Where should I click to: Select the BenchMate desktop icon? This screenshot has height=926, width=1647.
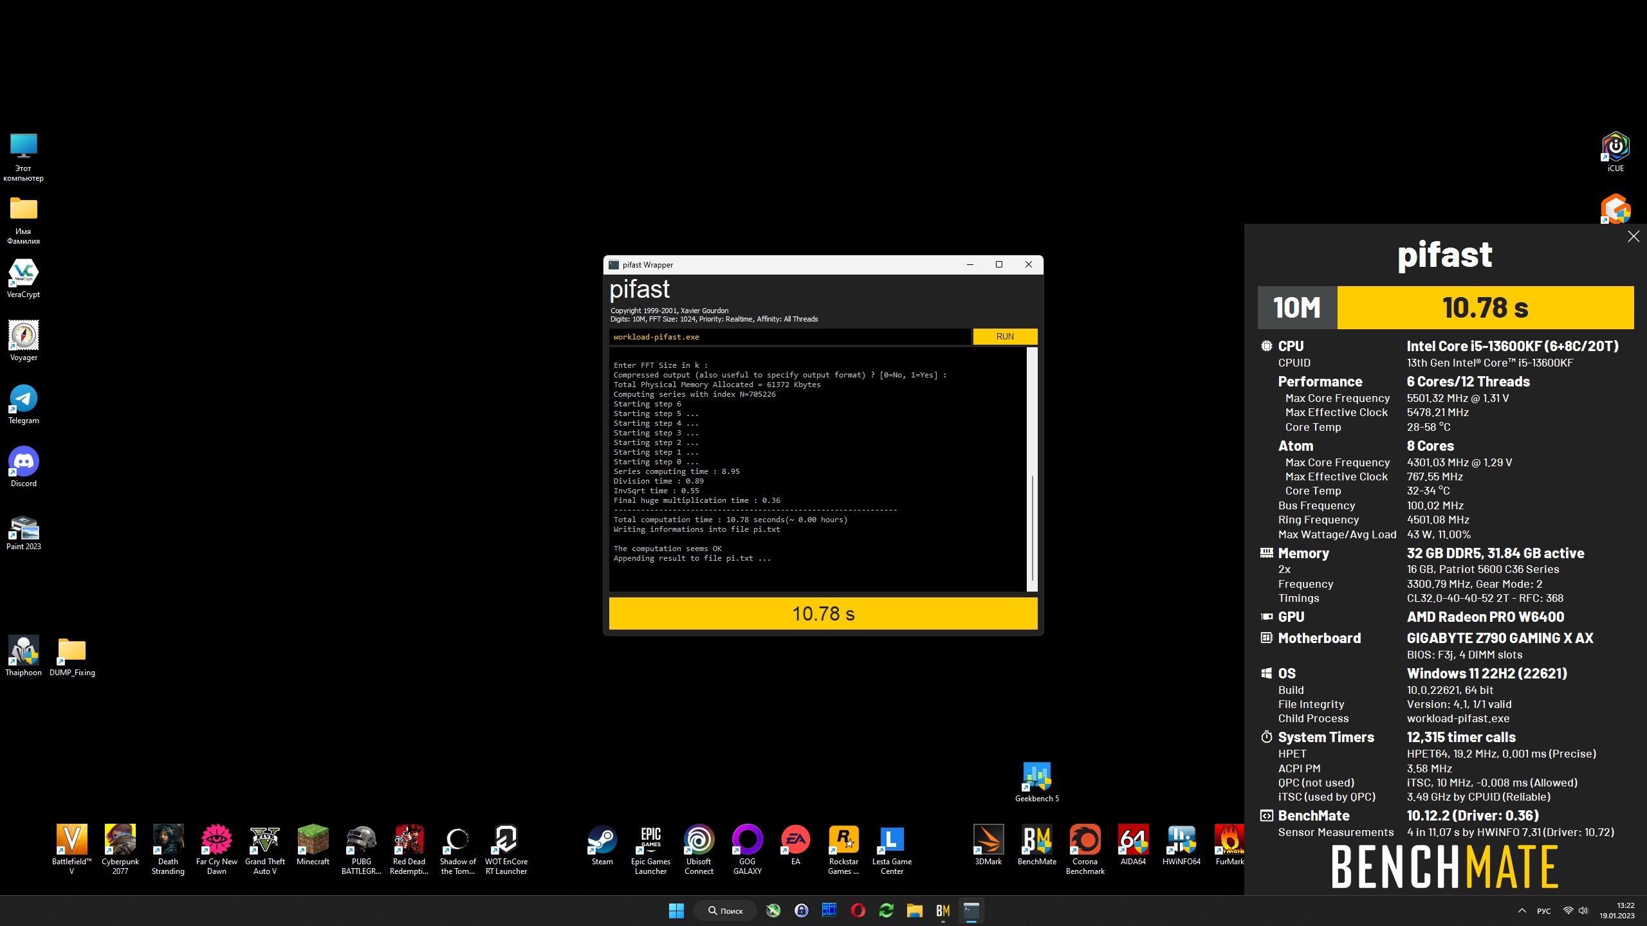click(1037, 845)
